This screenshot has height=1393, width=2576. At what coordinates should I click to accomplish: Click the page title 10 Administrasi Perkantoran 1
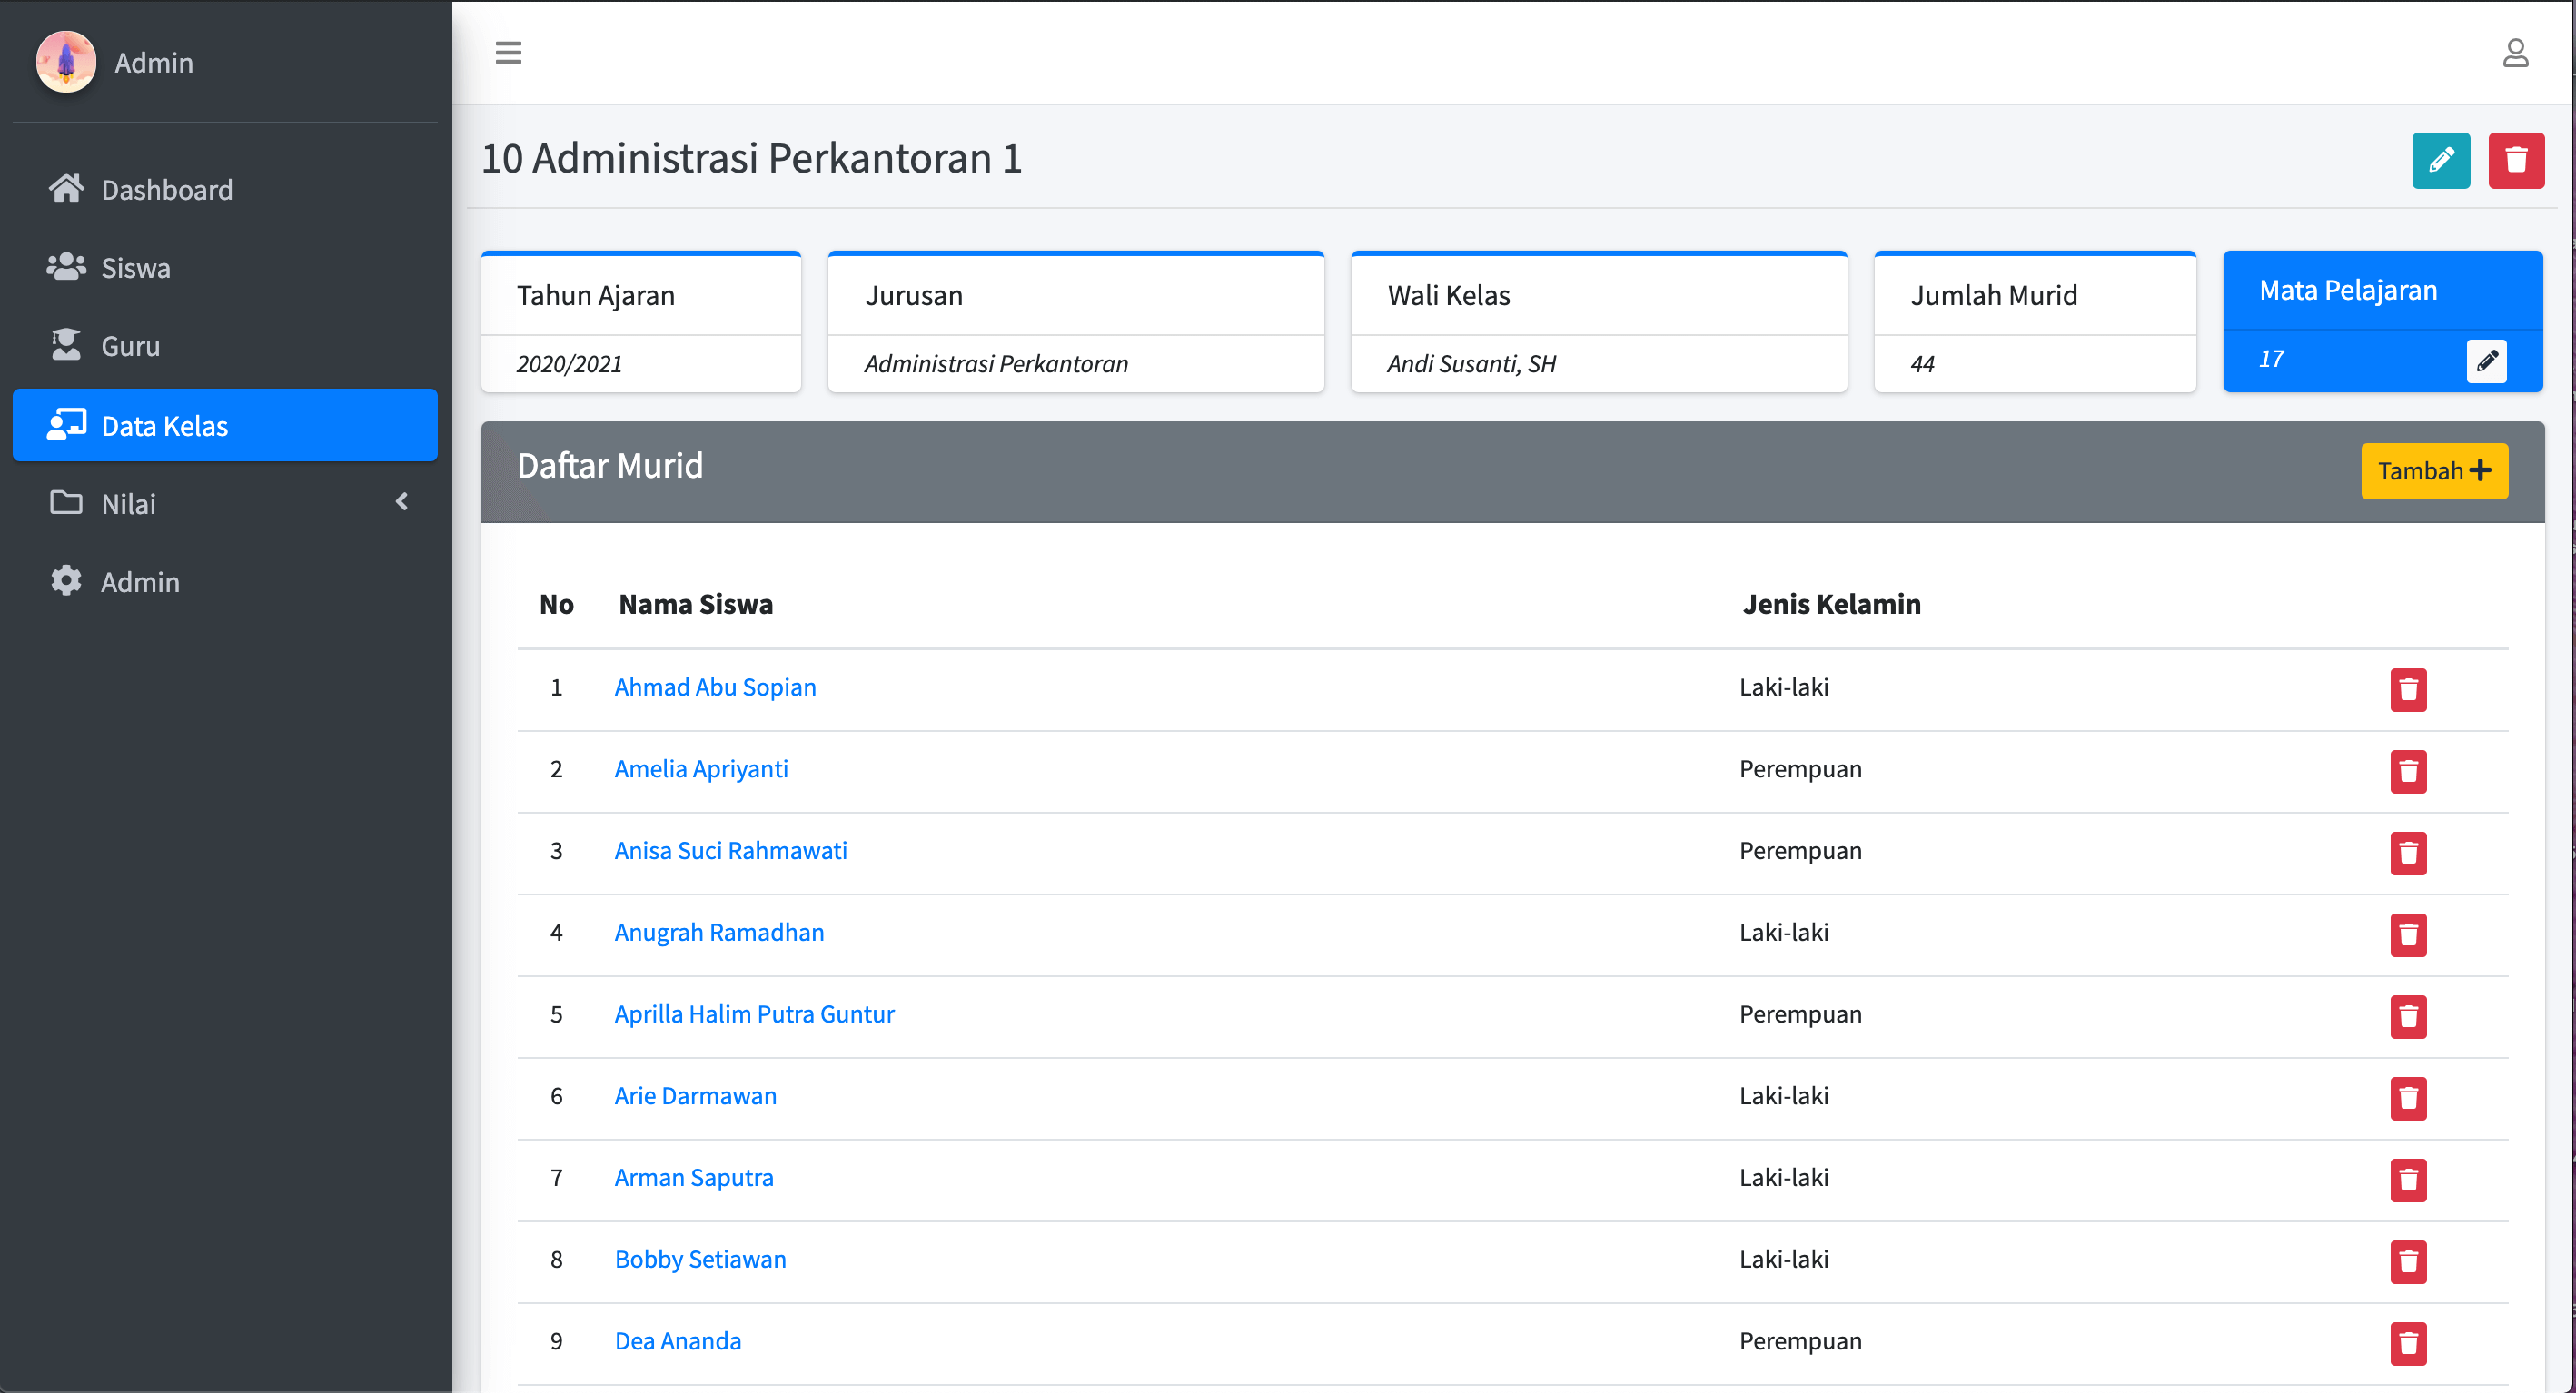click(x=751, y=158)
